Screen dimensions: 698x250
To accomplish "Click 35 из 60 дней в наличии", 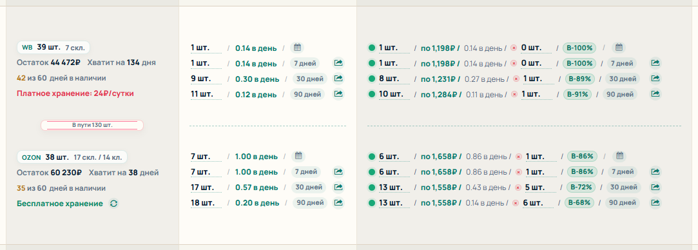I will [61, 187].
